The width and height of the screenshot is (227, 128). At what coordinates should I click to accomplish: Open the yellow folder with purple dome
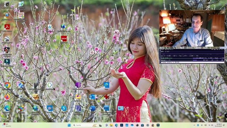click(x=78, y=97)
